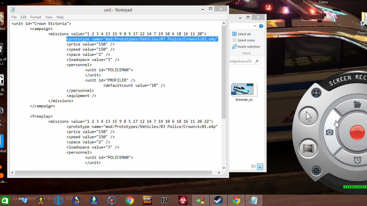Open the Format menu in Notepad
The width and height of the screenshot is (367, 206).
click(36, 17)
